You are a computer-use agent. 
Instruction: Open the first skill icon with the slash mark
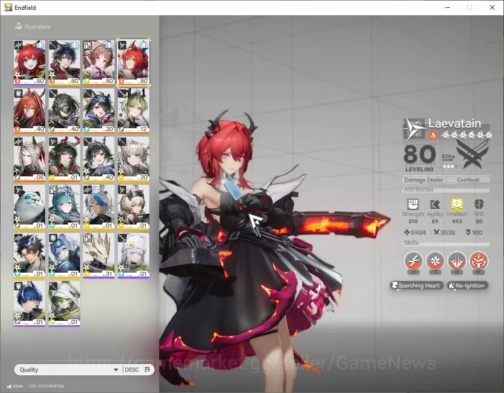coord(413,261)
